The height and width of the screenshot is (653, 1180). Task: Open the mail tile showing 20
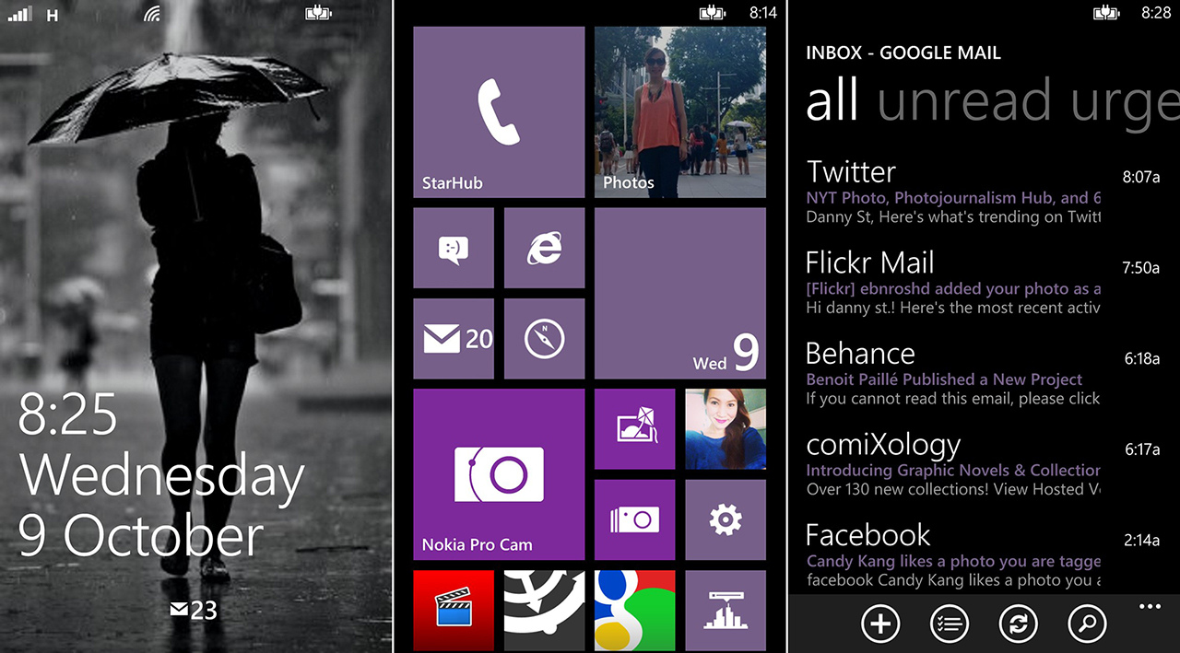(x=454, y=339)
